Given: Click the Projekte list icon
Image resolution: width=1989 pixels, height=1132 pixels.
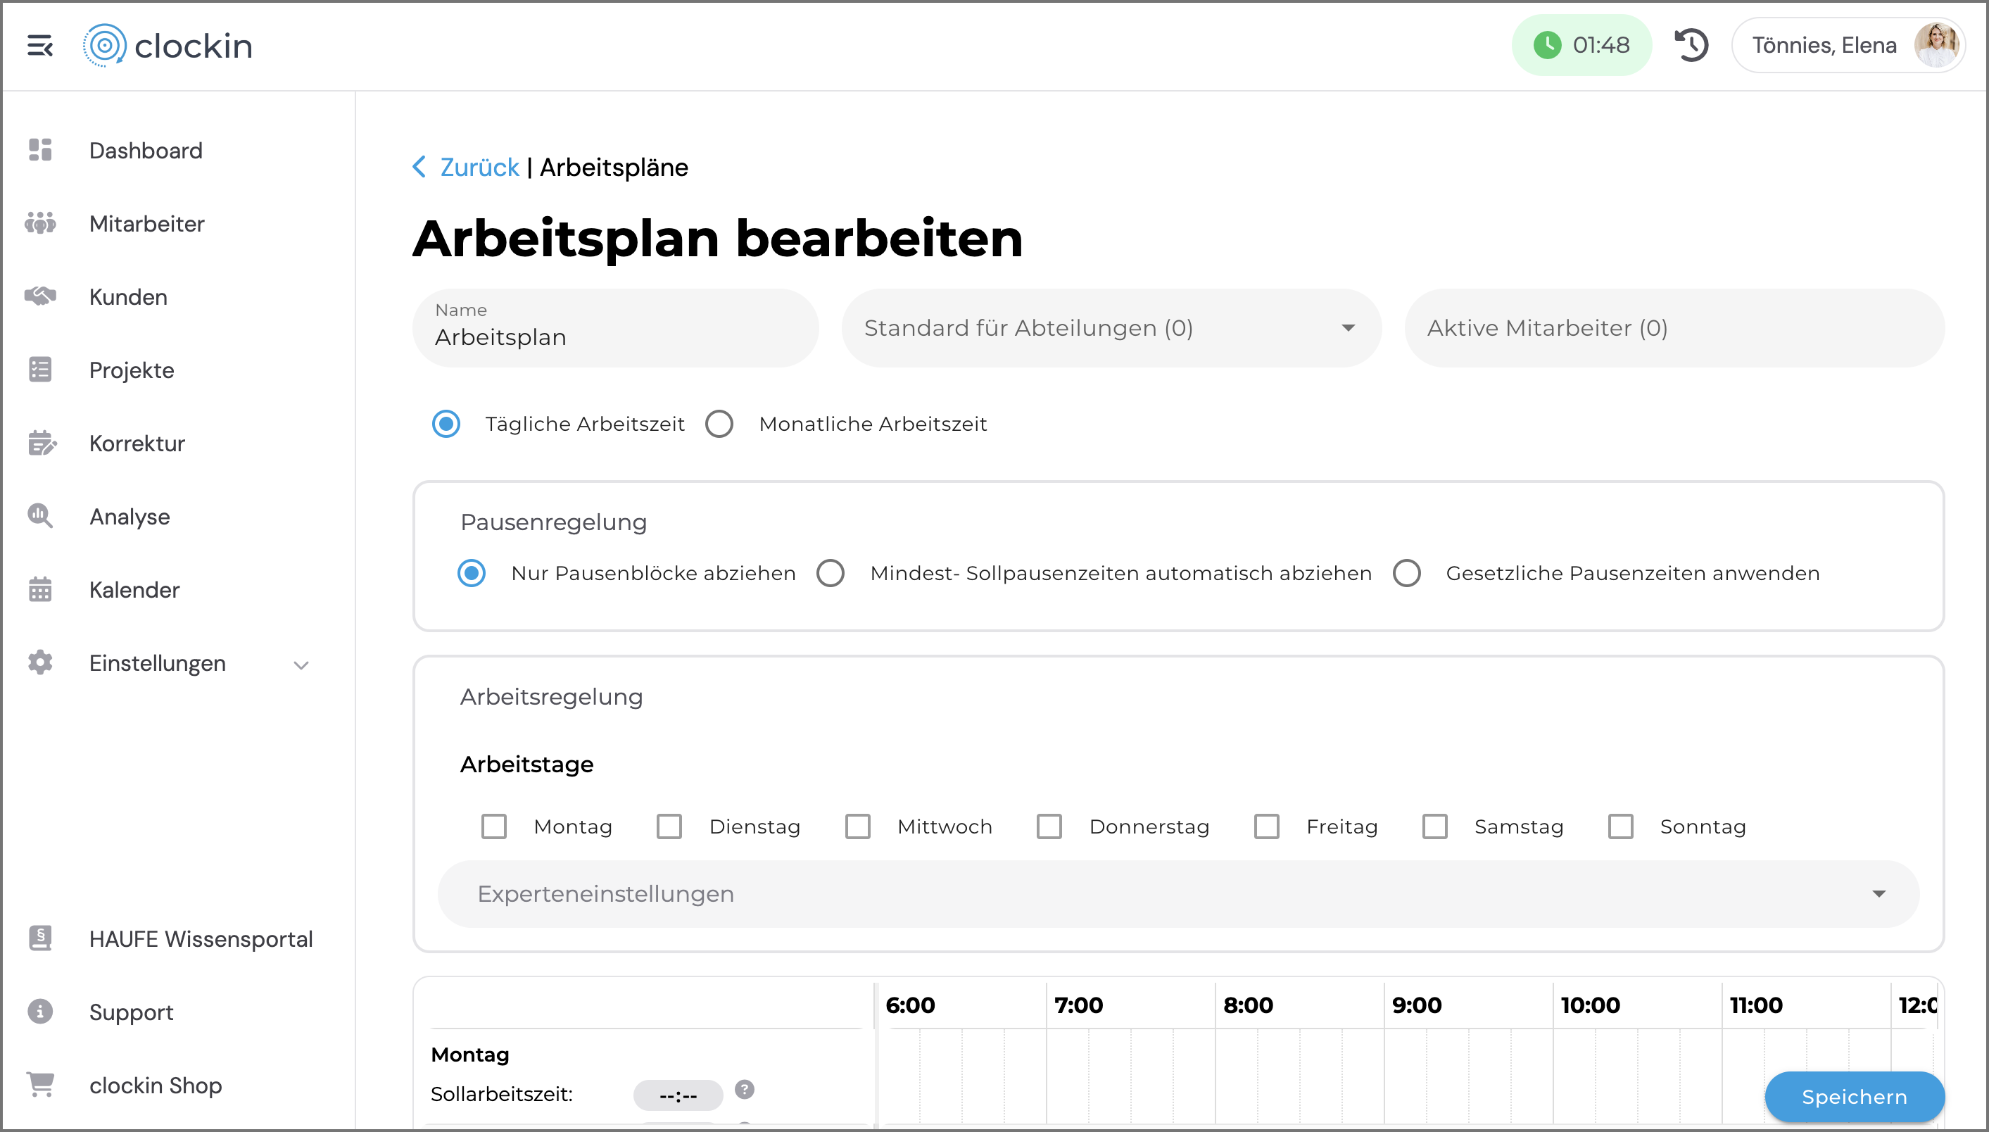Looking at the screenshot, I should [39, 370].
